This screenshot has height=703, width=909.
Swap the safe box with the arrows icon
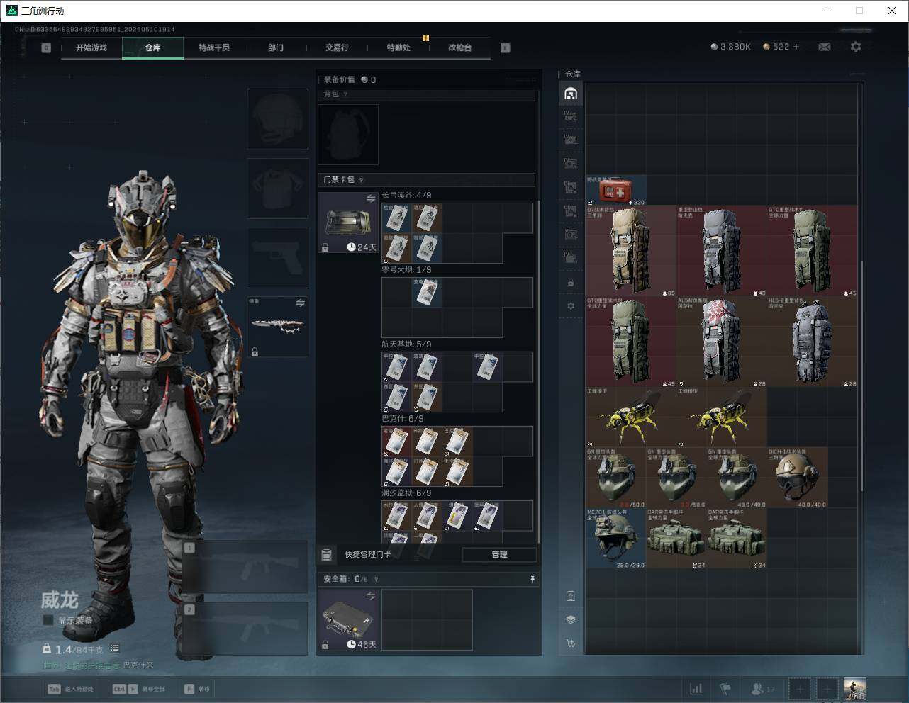370,596
